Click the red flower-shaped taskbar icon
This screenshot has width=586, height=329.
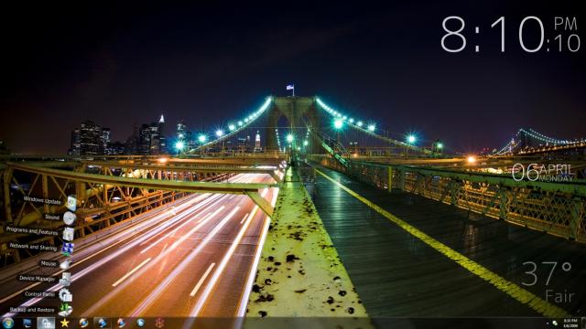click(x=159, y=323)
